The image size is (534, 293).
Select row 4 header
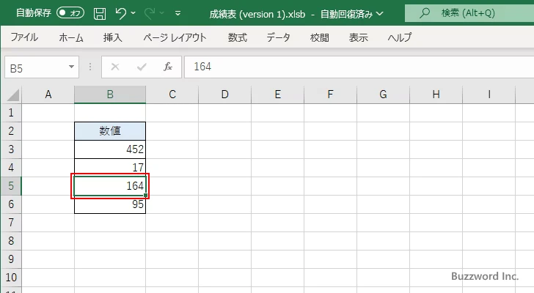point(11,168)
